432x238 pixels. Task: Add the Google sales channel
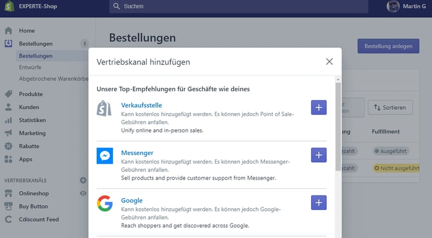[x=319, y=202]
